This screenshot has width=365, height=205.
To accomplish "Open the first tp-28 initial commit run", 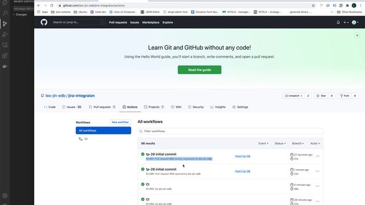I will point(161,154).
